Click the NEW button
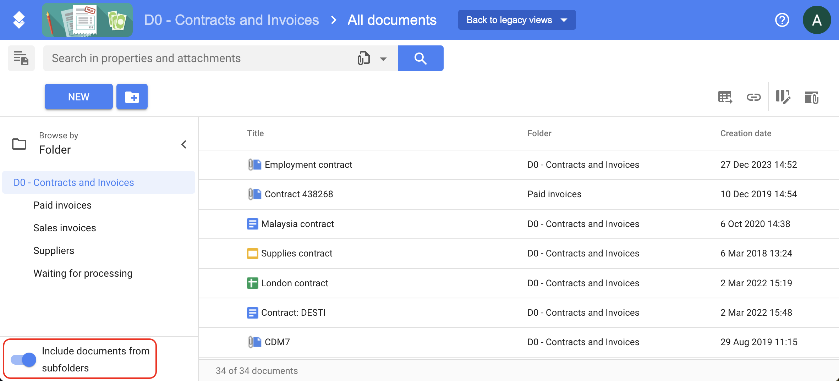Screen dimensions: 839x381 [79, 96]
